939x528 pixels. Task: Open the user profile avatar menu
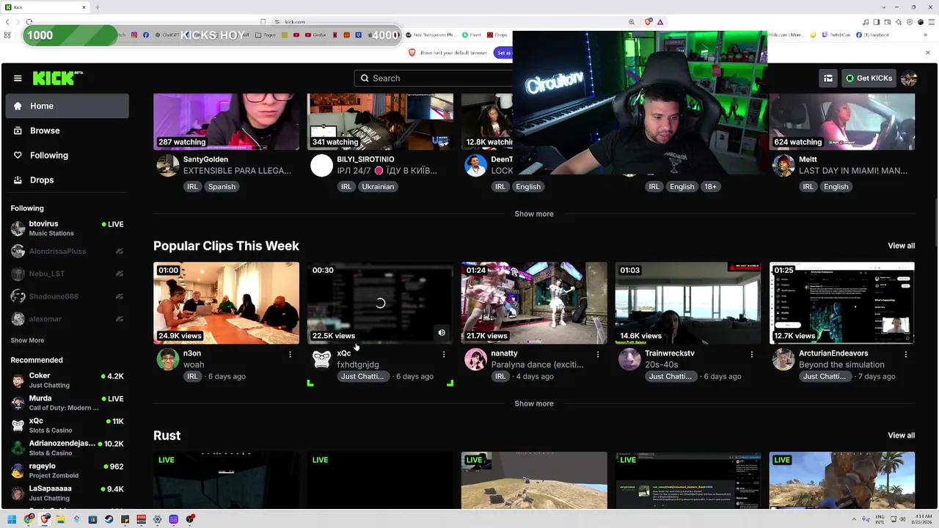click(909, 78)
